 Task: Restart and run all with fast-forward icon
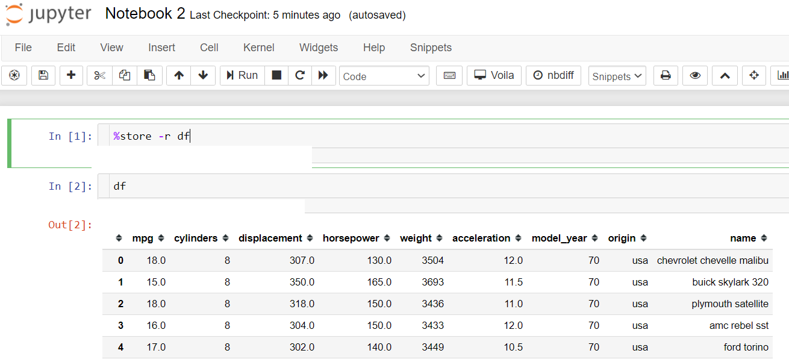[x=323, y=75]
